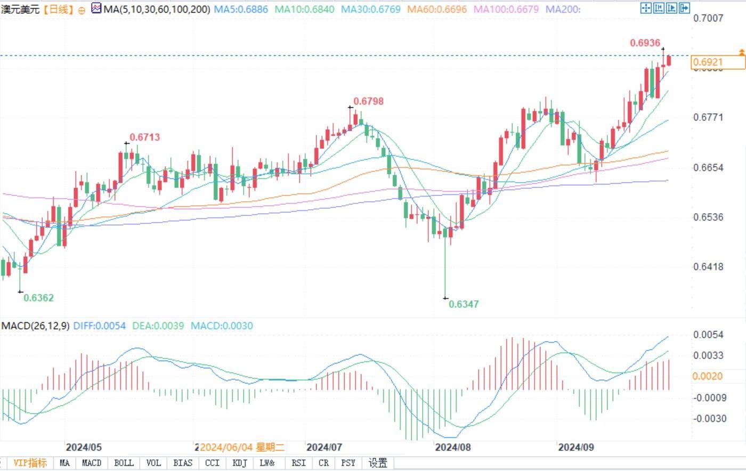Screen dimensions: 746x471
Task: Select the BOLL indicator tab
Action: pyautogui.click(x=124, y=462)
